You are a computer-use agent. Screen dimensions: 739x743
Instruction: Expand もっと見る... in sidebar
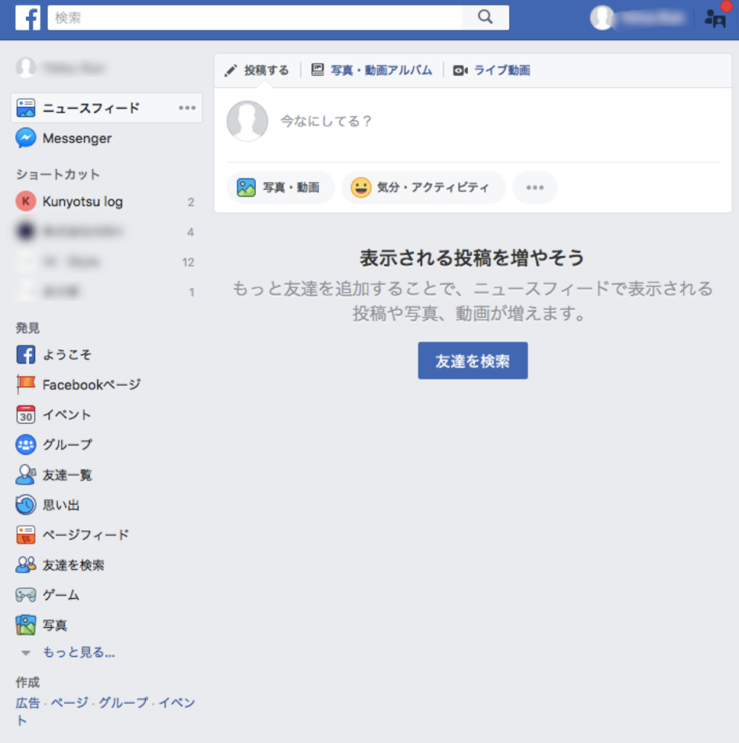click(78, 652)
